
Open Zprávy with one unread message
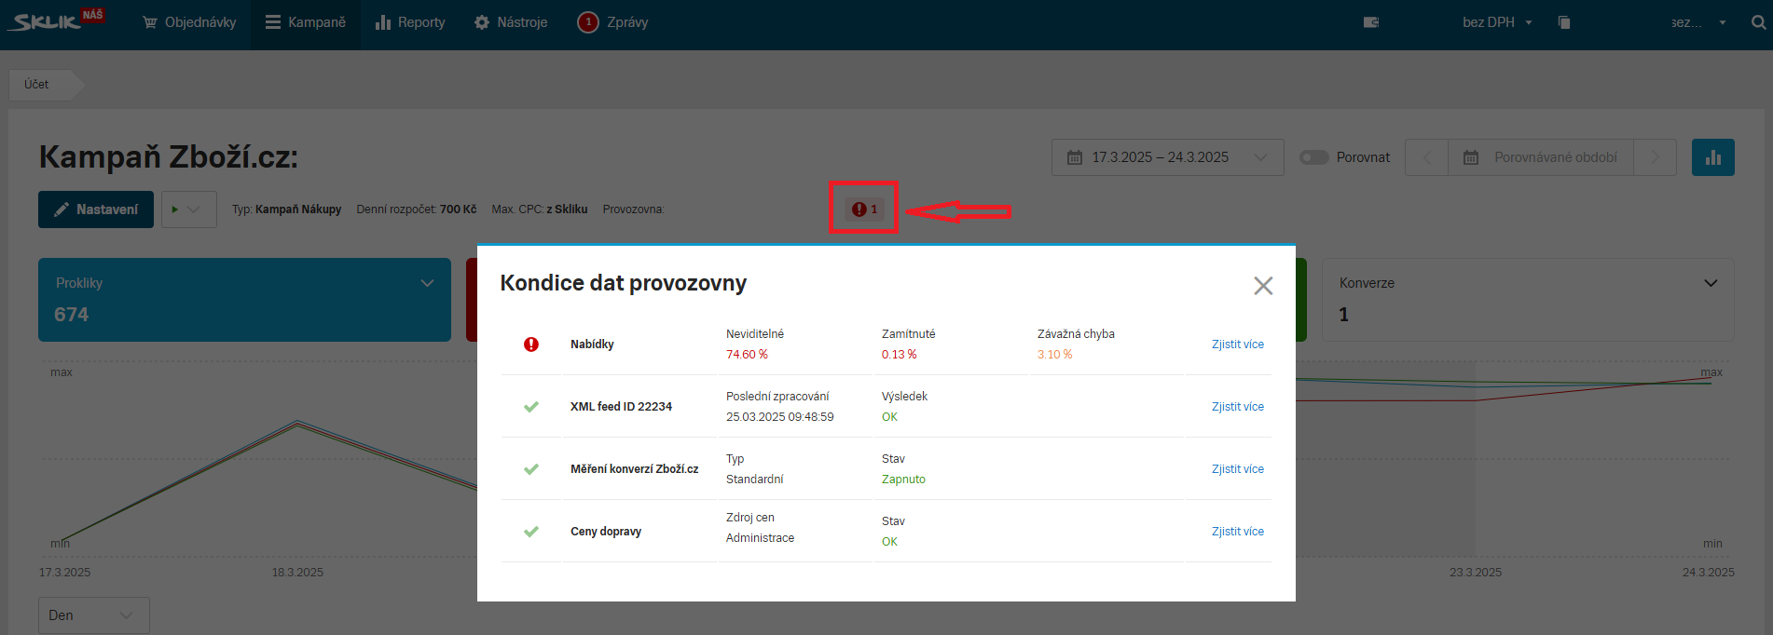(x=612, y=22)
